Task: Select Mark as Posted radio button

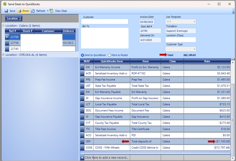Action: point(109,55)
